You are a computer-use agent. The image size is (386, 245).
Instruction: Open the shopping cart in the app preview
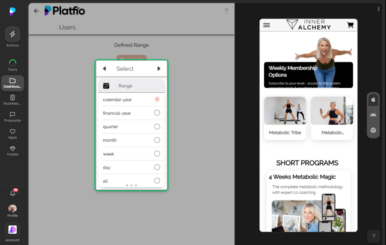[350, 25]
